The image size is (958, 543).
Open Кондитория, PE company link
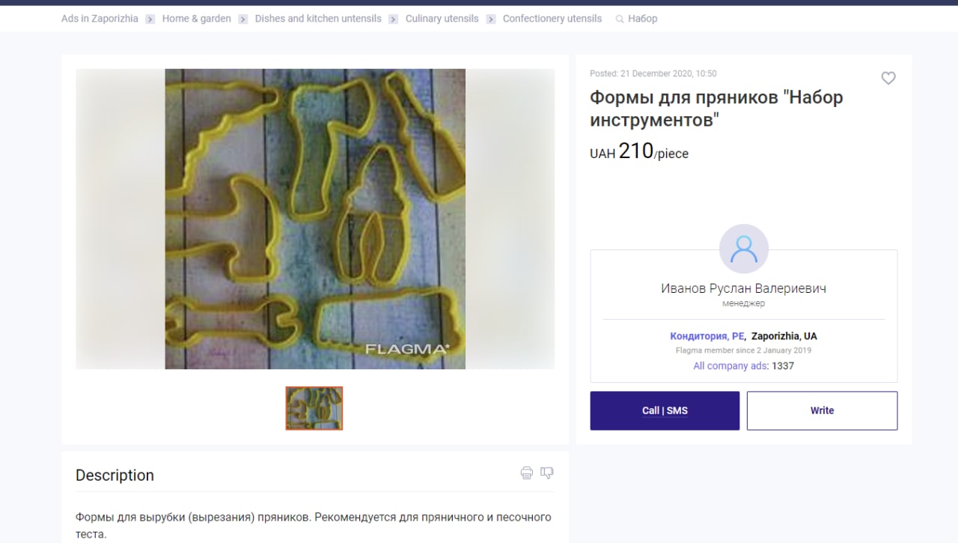tap(707, 336)
